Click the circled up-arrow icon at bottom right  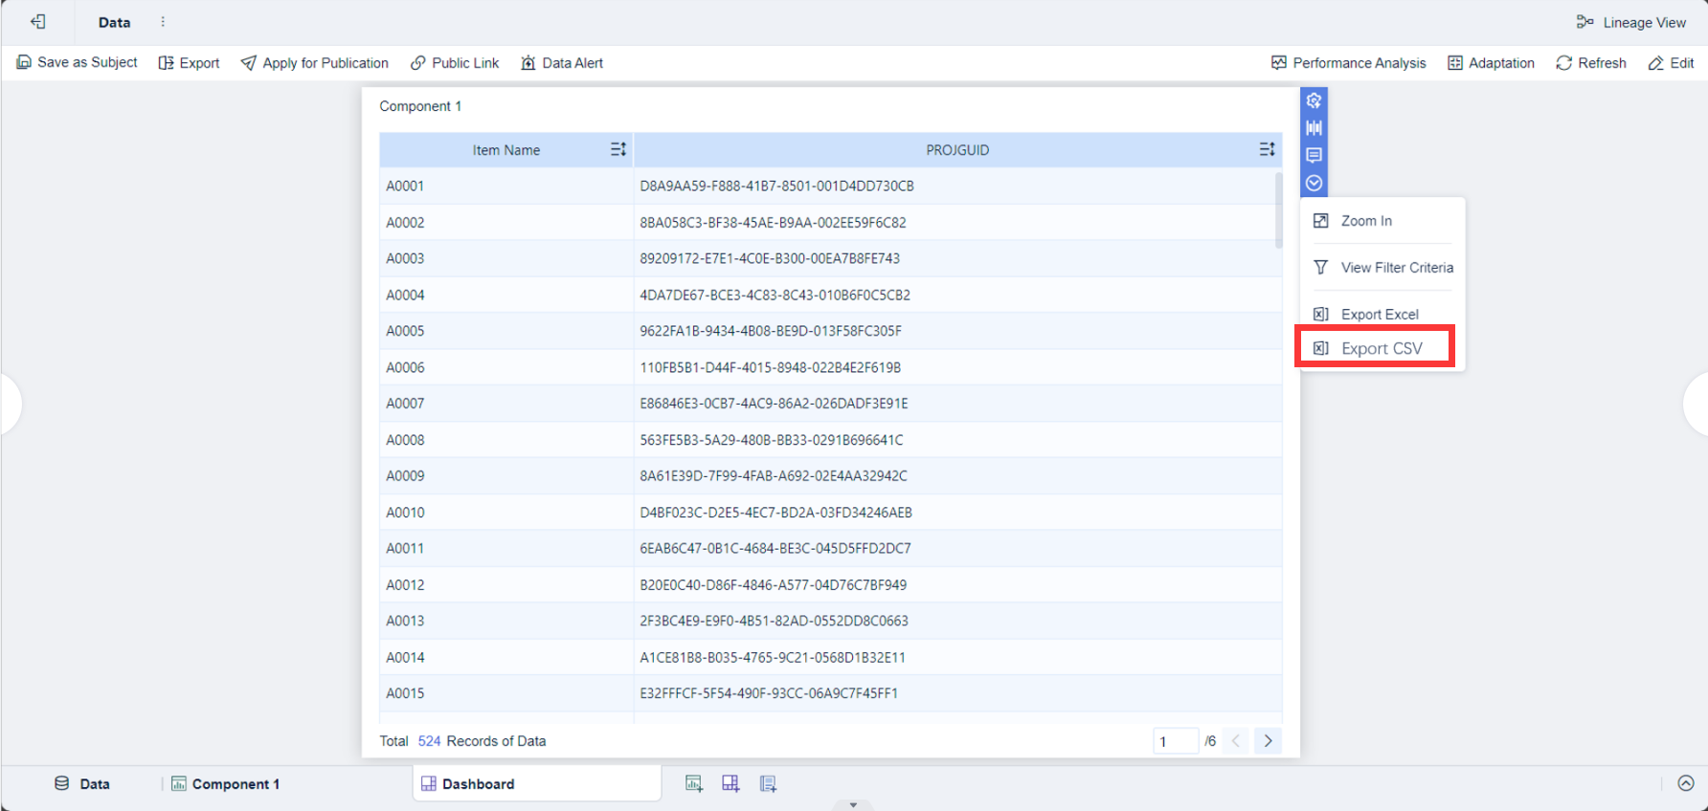1686,783
